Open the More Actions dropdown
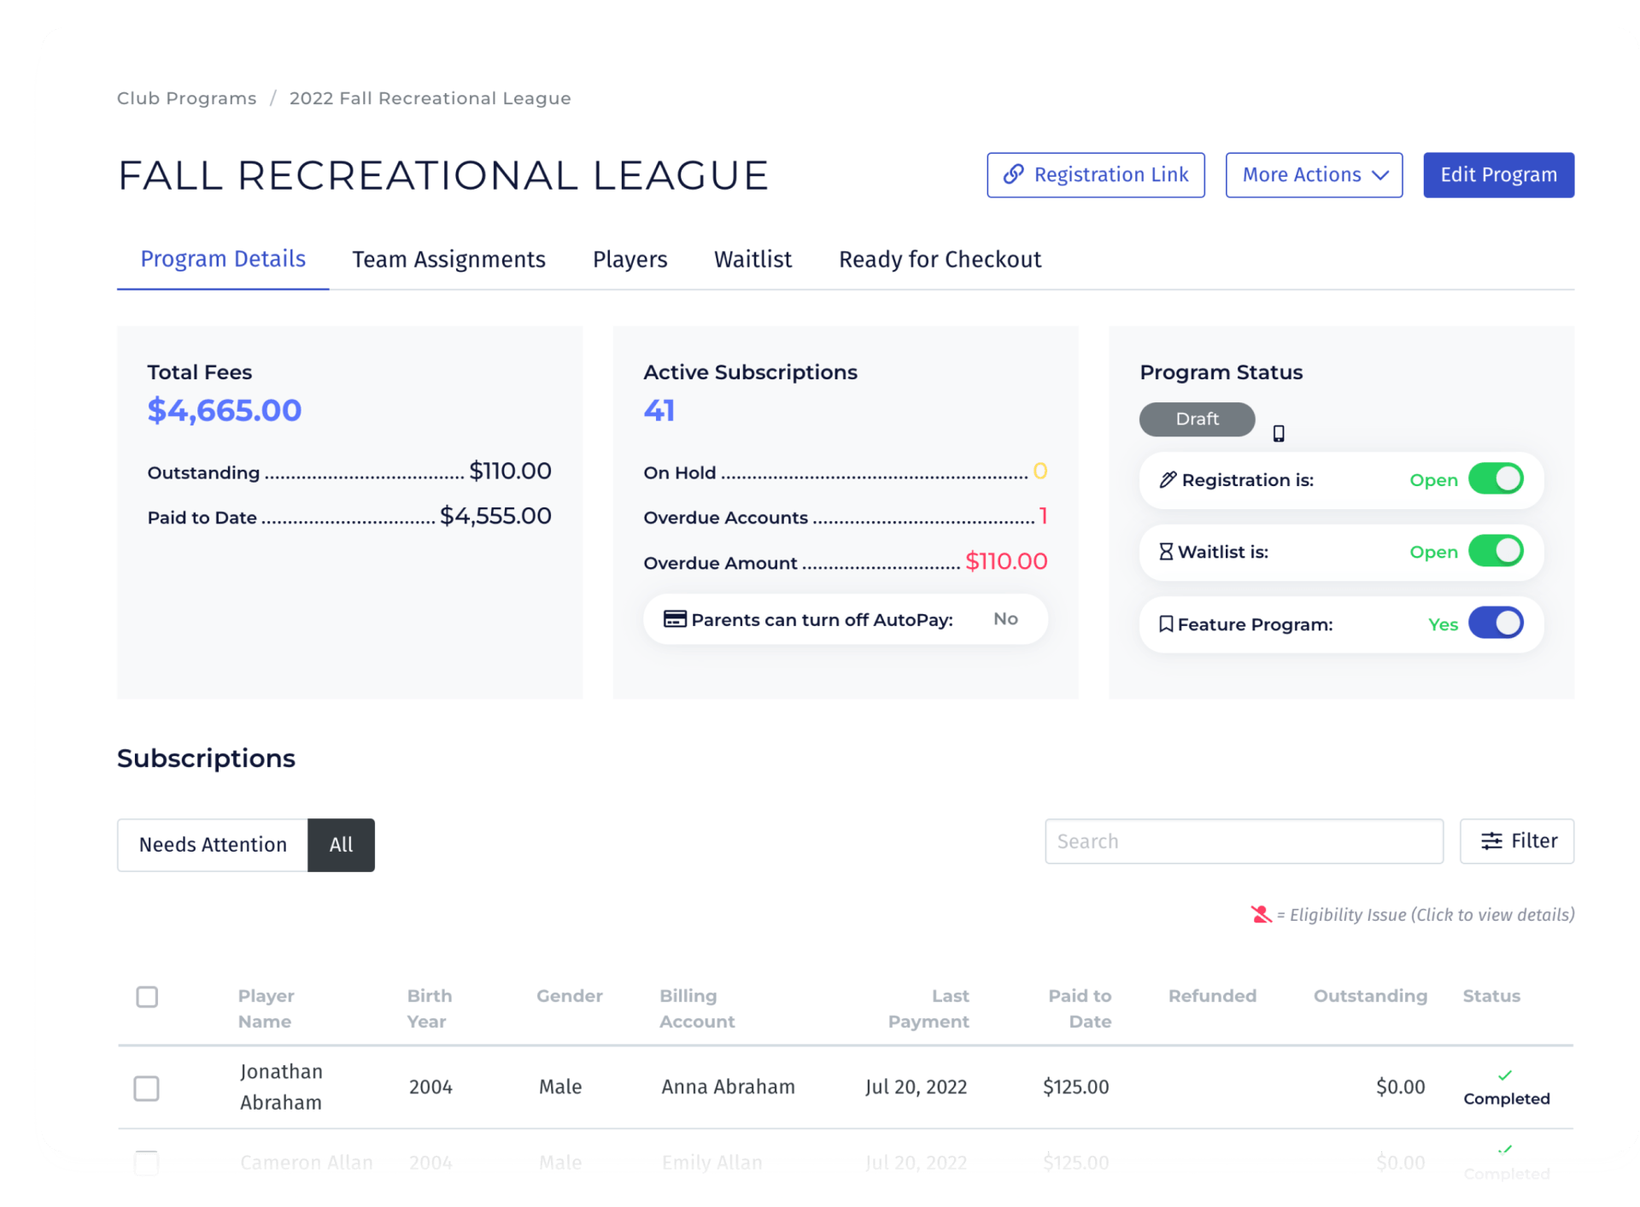 click(x=1314, y=175)
